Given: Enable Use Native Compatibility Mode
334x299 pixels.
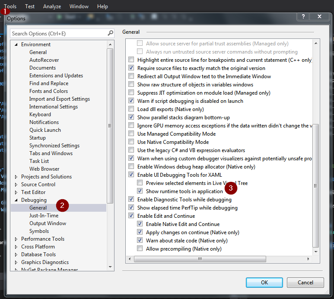Looking at the screenshot, I should point(131,142).
